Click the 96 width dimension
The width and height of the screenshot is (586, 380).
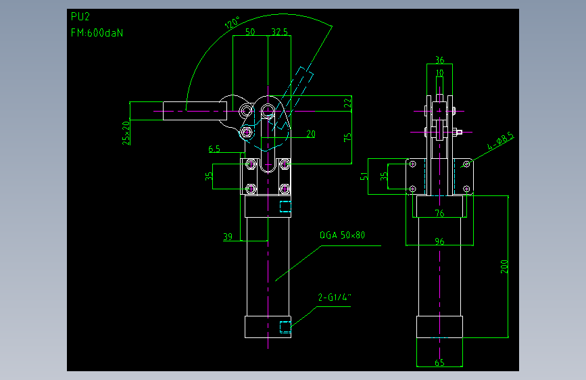tap(439, 241)
